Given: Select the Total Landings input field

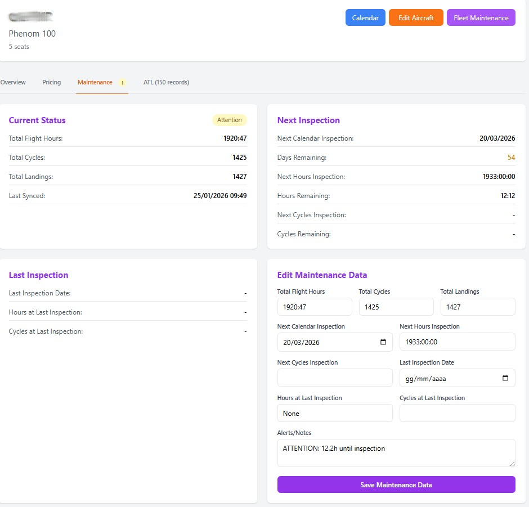Looking at the screenshot, I should pos(477,307).
